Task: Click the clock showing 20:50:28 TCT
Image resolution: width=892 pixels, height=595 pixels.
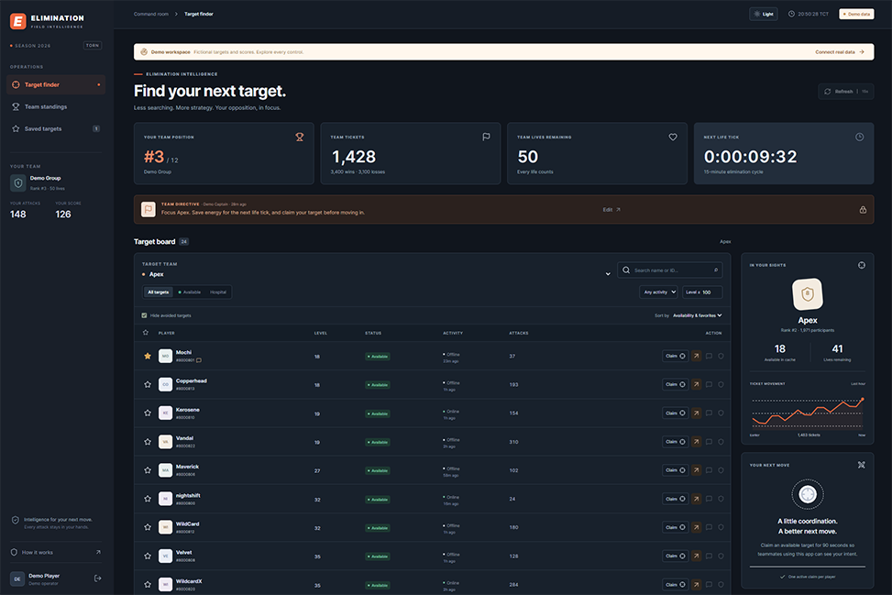Action: 808,14
